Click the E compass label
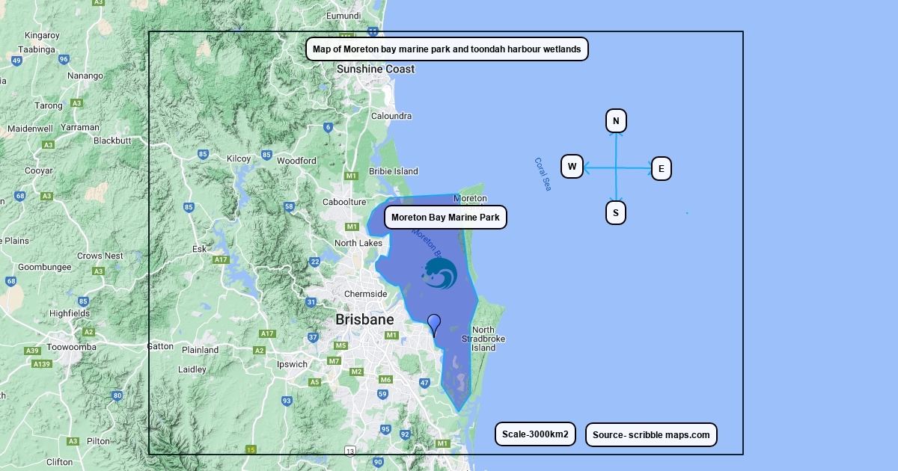The height and width of the screenshot is (471, 898). pyautogui.click(x=661, y=169)
